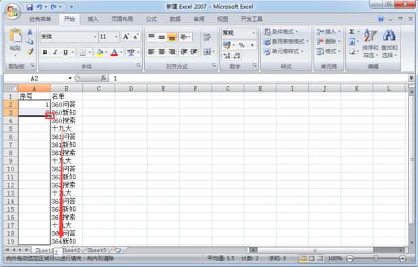Activate the Format Painter brush

tap(30, 51)
